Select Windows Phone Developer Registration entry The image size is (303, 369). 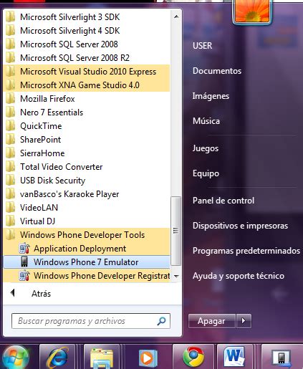(87, 276)
